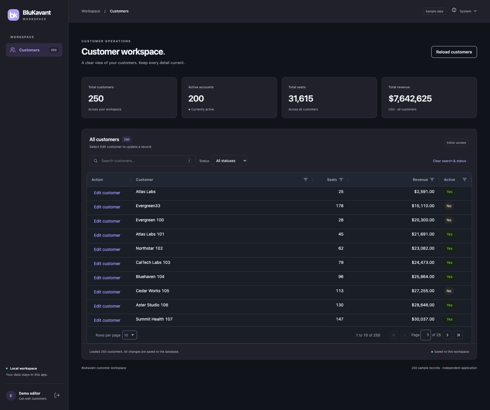The width and height of the screenshot is (490, 410).
Task: Open the Seats column filter icon
Action: (x=341, y=179)
